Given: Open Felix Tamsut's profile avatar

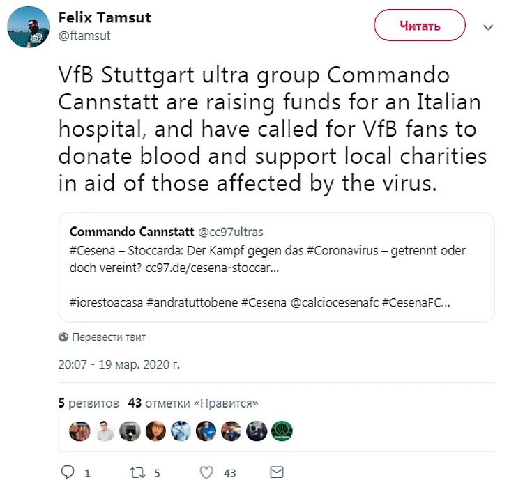Looking at the screenshot, I should tap(29, 27).
